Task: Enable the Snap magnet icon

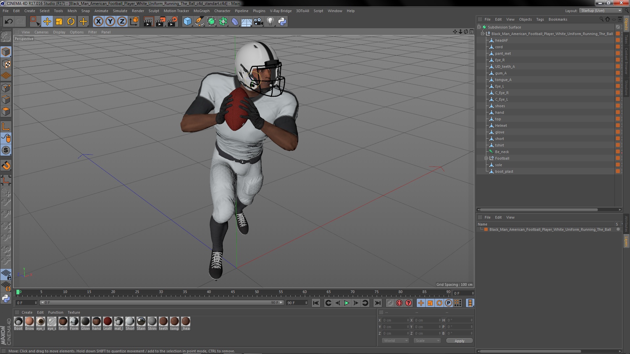Action: click(x=6, y=166)
